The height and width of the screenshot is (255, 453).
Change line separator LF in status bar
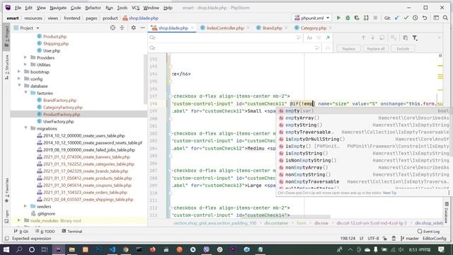click(362, 239)
